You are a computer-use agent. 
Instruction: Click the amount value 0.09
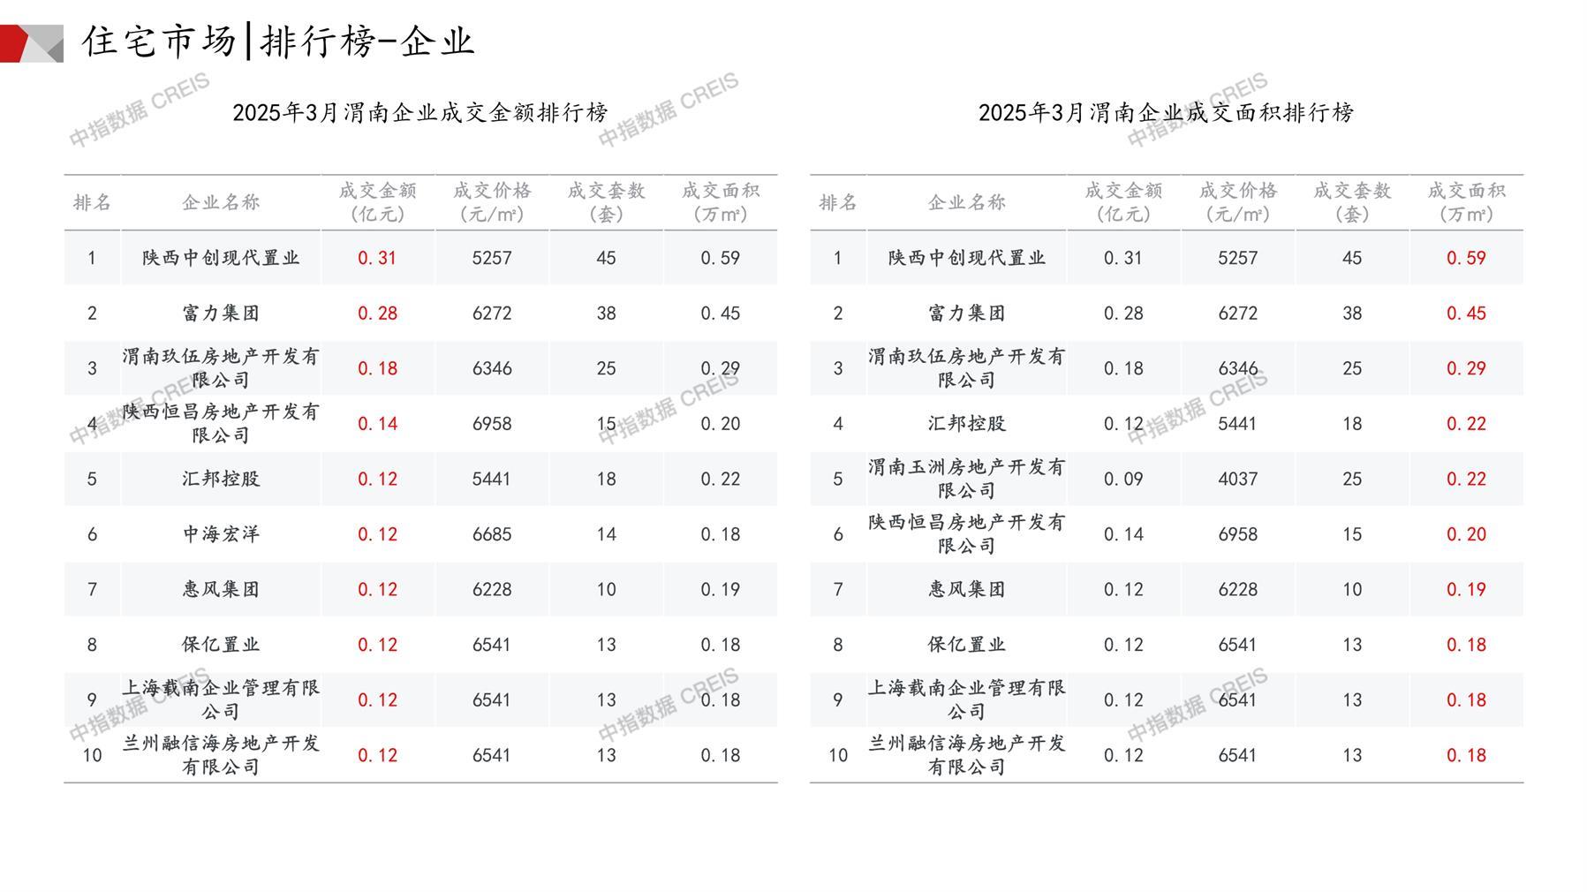[x=1123, y=479]
